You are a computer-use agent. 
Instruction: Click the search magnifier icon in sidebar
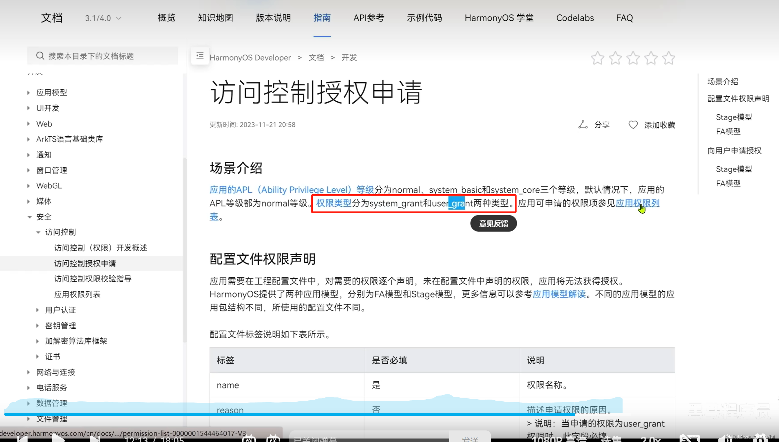tap(40, 56)
